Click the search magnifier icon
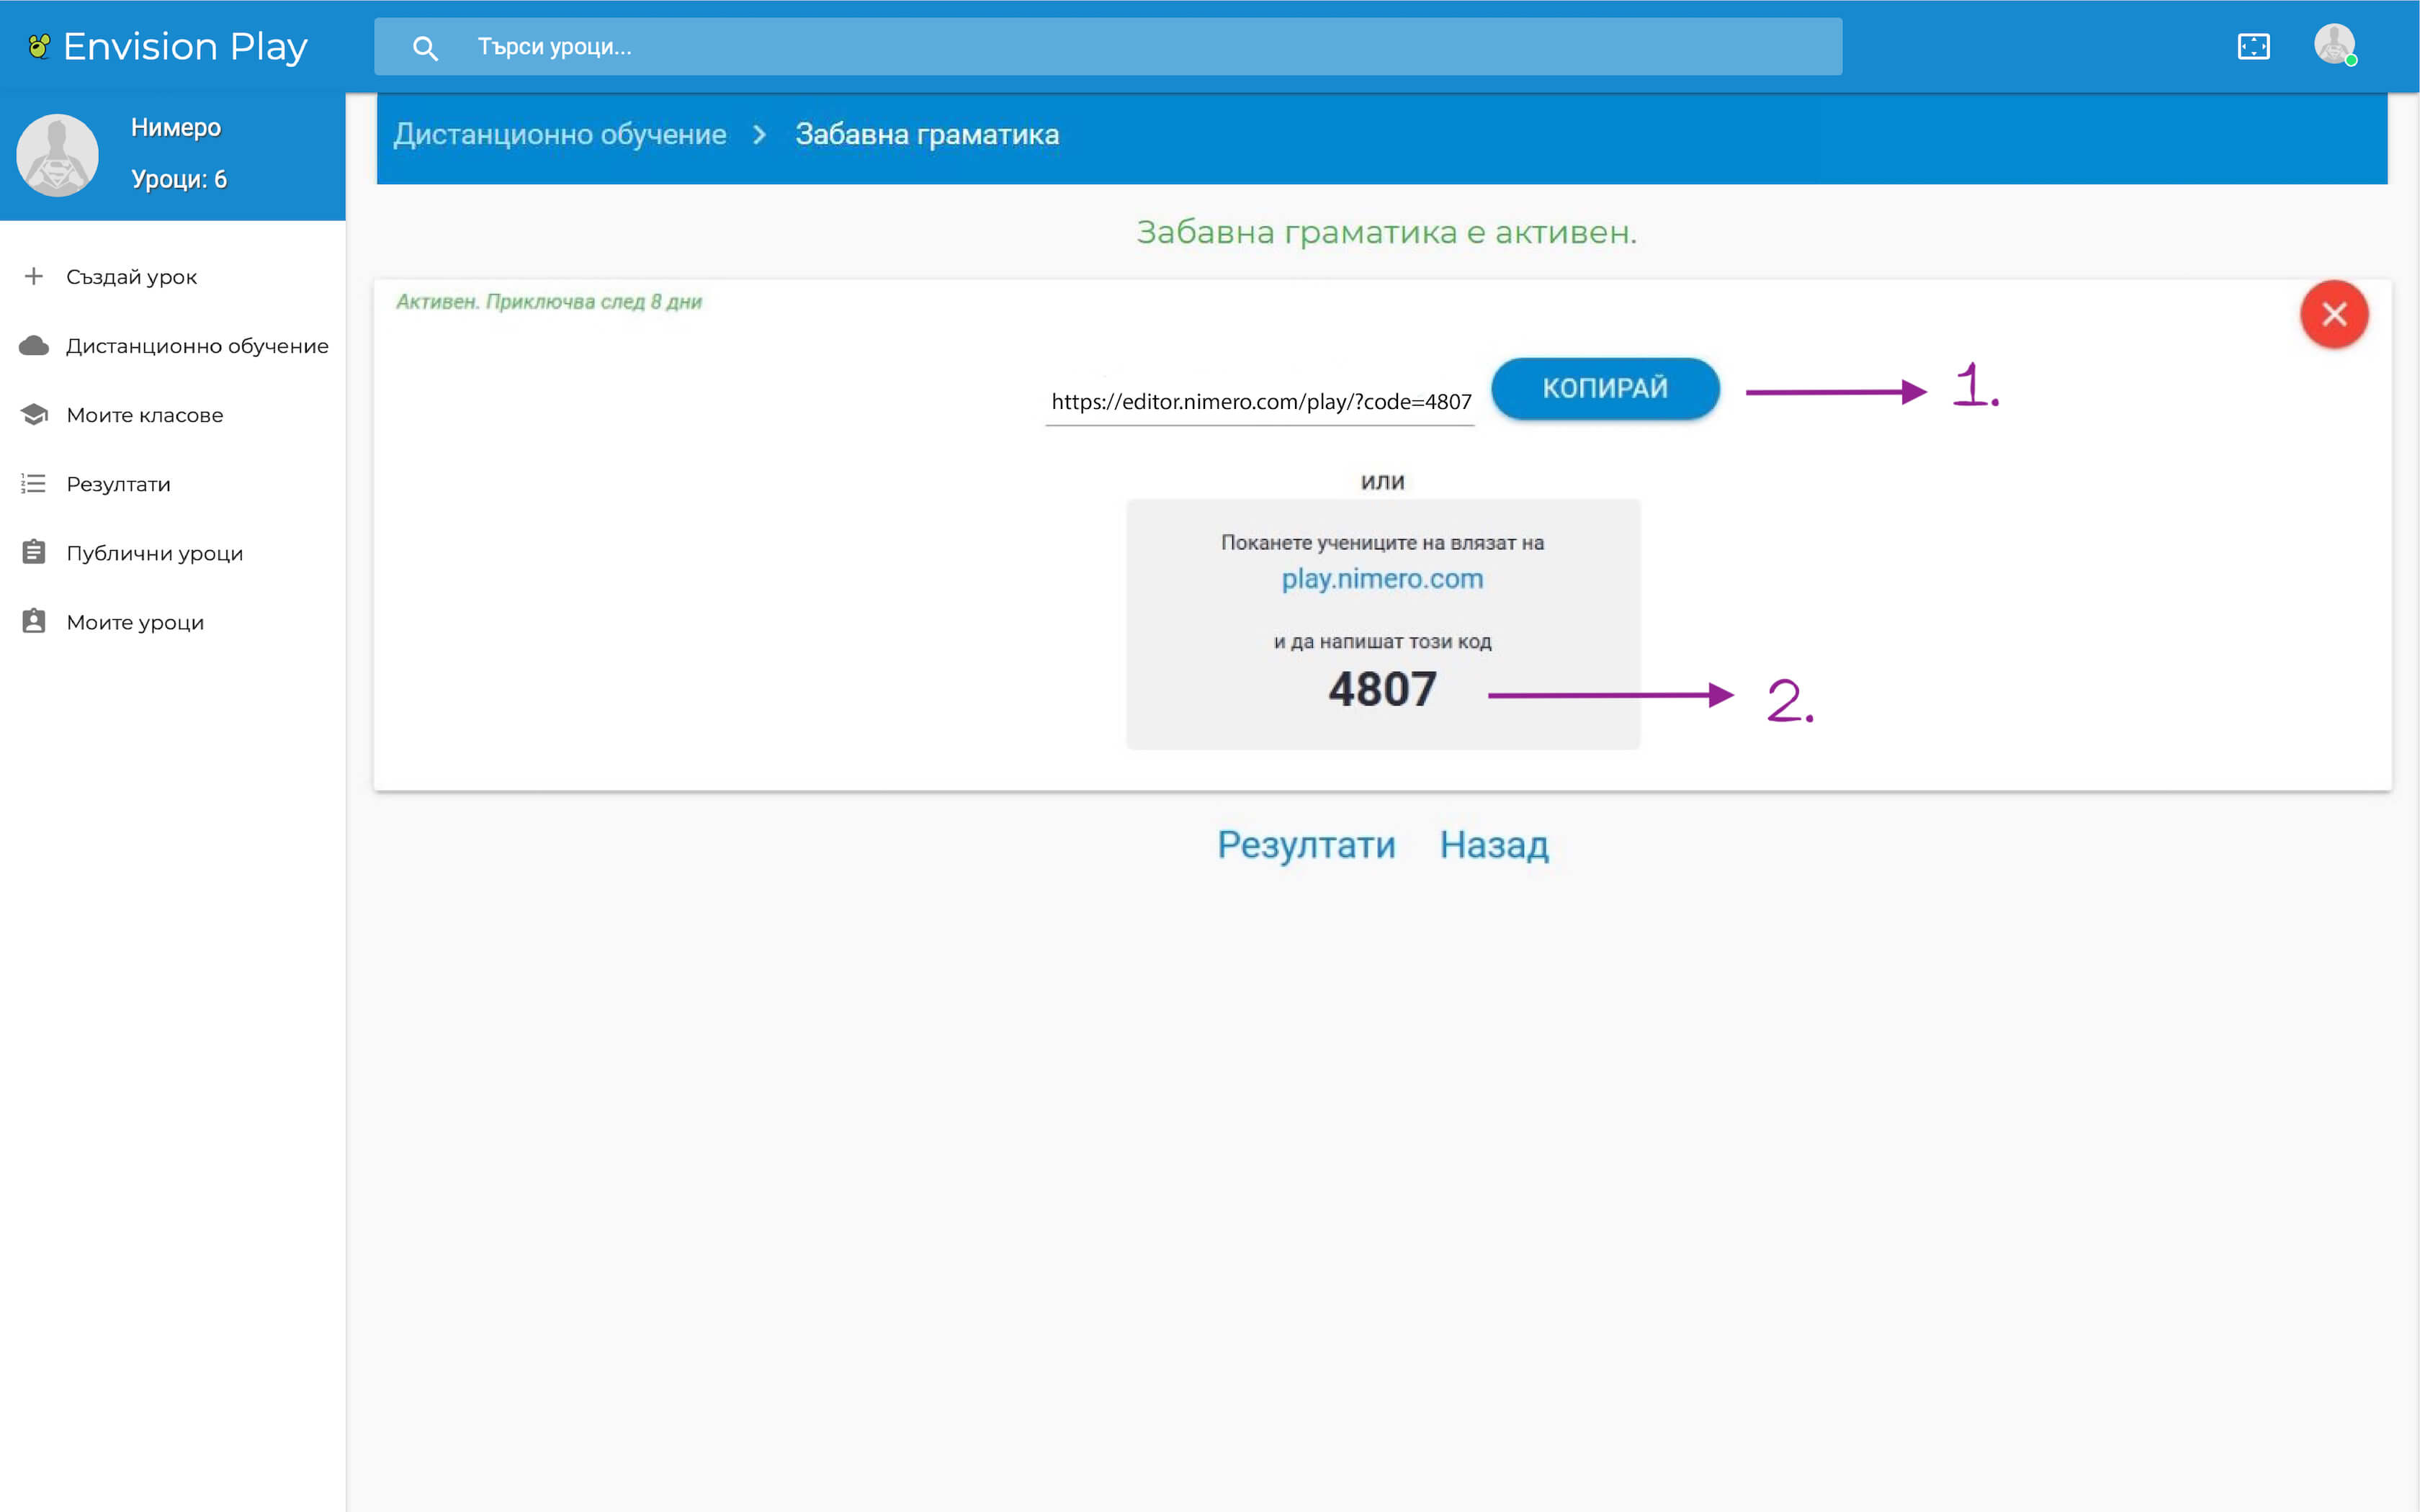 click(x=425, y=47)
